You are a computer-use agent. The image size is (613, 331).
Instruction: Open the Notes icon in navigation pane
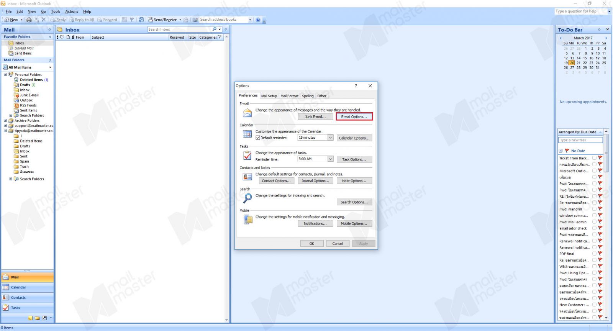(30, 318)
